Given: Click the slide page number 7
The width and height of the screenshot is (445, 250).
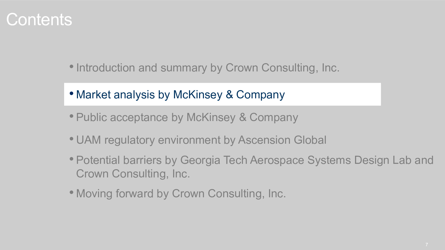Looking at the screenshot, I should coord(427,245).
